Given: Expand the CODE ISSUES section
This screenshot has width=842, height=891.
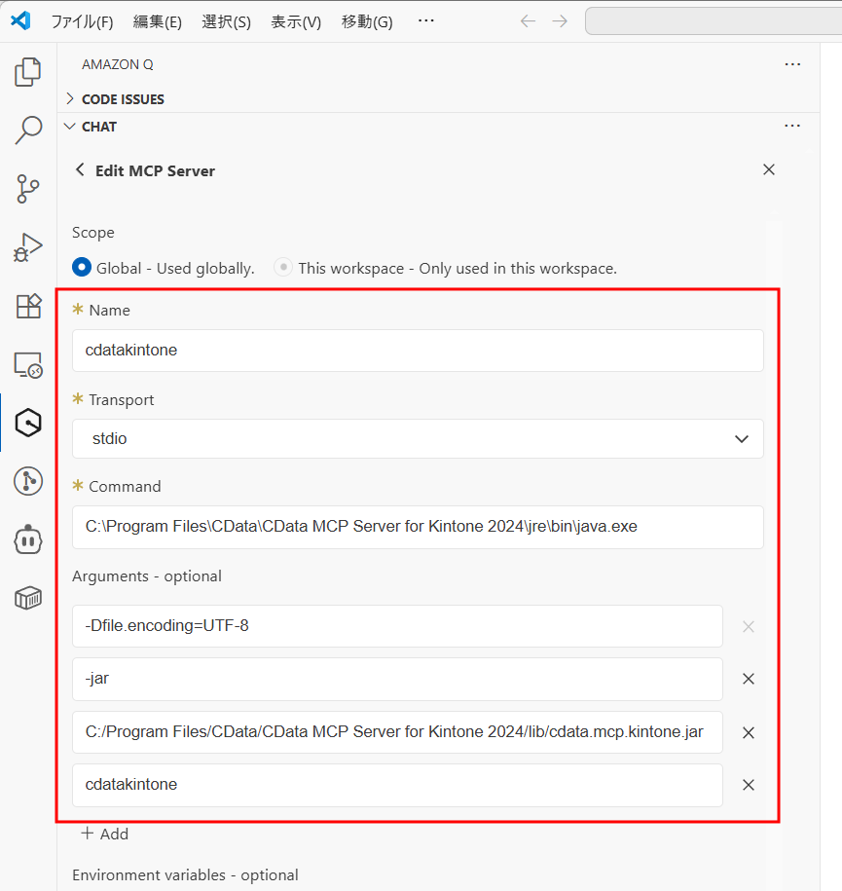Looking at the screenshot, I should pyautogui.click(x=123, y=99).
